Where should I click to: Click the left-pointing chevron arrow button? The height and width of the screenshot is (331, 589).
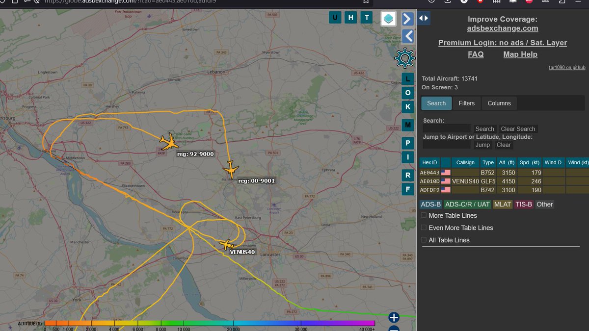coord(408,36)
